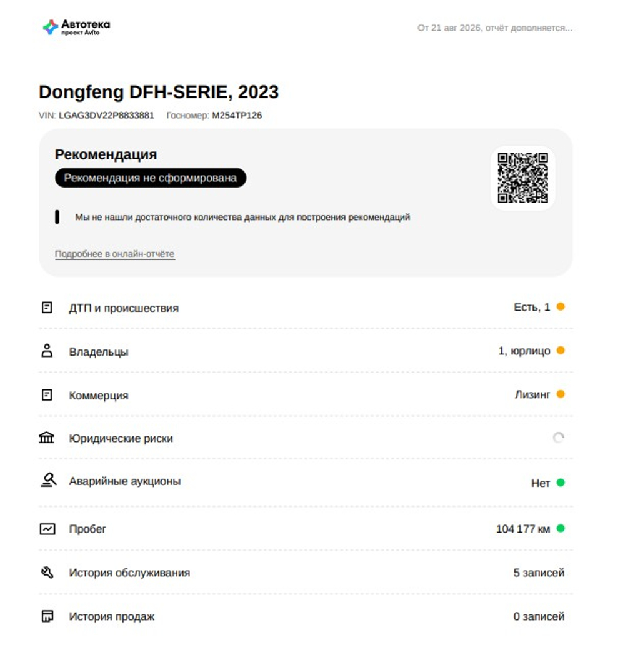
Task: Click the 'Лизинг' commerce value
Action: click(532, 394)
